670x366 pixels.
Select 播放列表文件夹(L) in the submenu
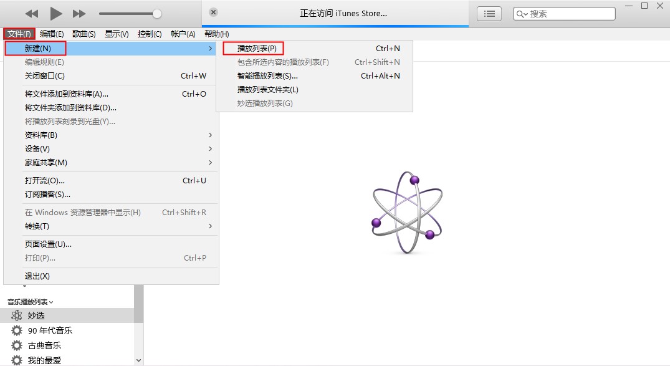[x=315, y=89]
